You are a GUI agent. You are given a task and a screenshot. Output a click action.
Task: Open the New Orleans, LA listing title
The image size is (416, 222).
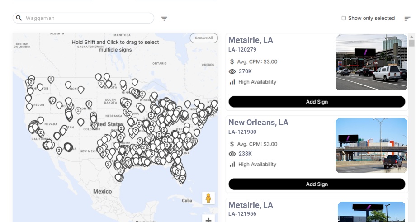coord(258,123)
